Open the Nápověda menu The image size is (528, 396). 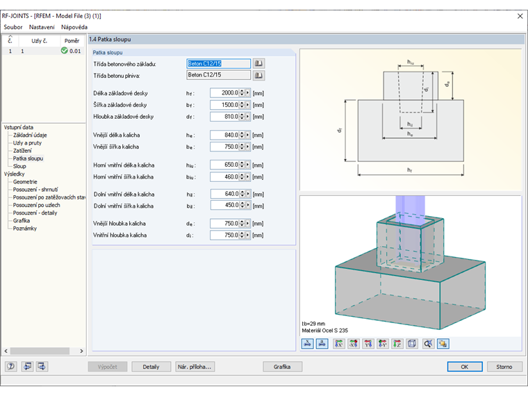[x=74, y=27]
